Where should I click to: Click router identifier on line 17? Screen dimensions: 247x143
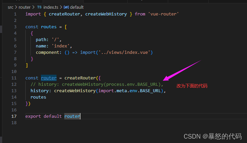(72, 116)
